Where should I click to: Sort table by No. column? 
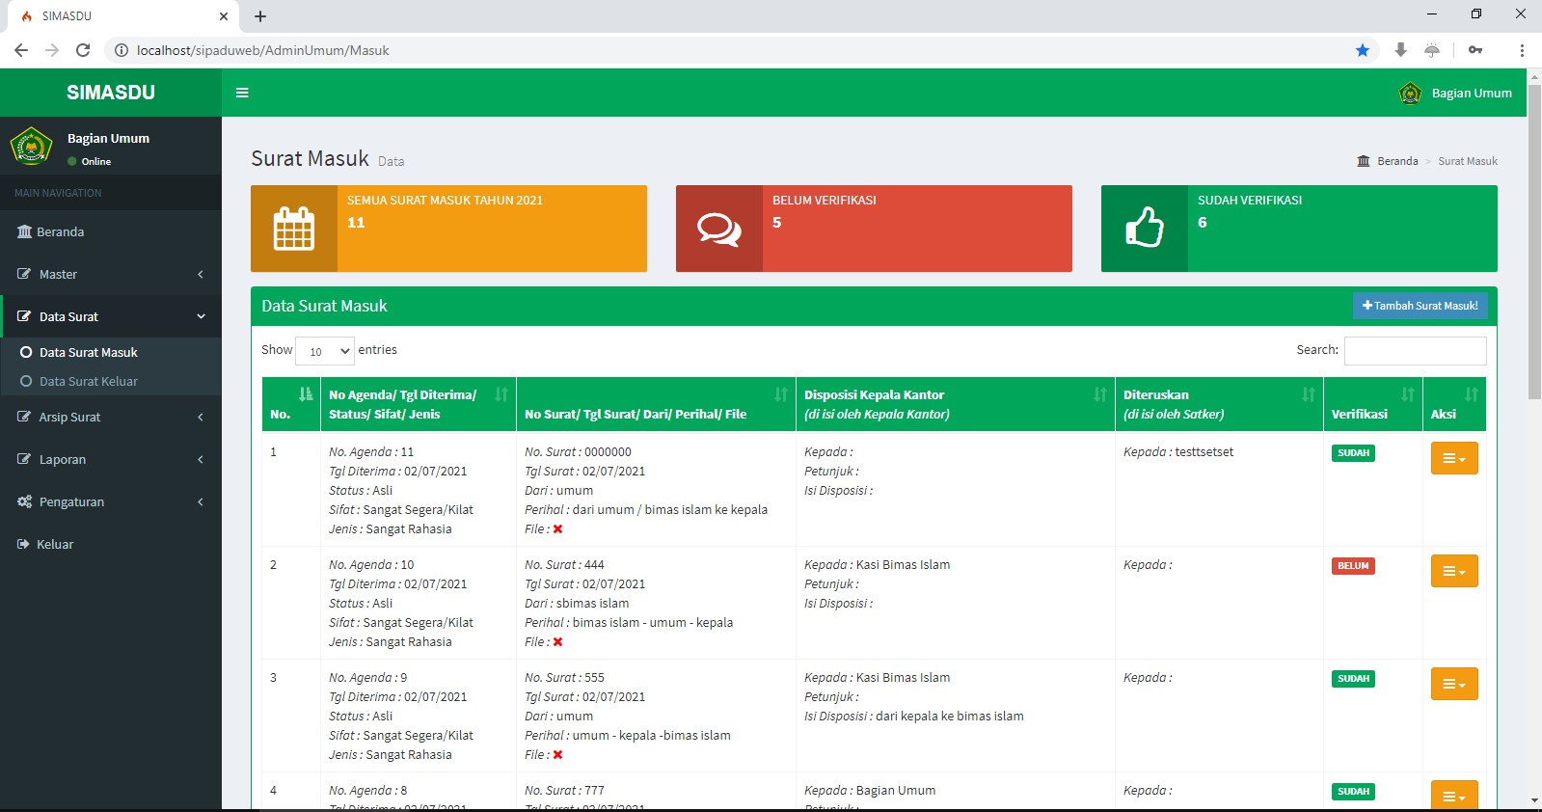(291, 404)
